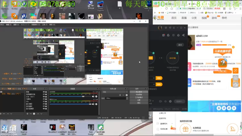Go to 分类 tab on Douyu site

click(x=194, y=18)
